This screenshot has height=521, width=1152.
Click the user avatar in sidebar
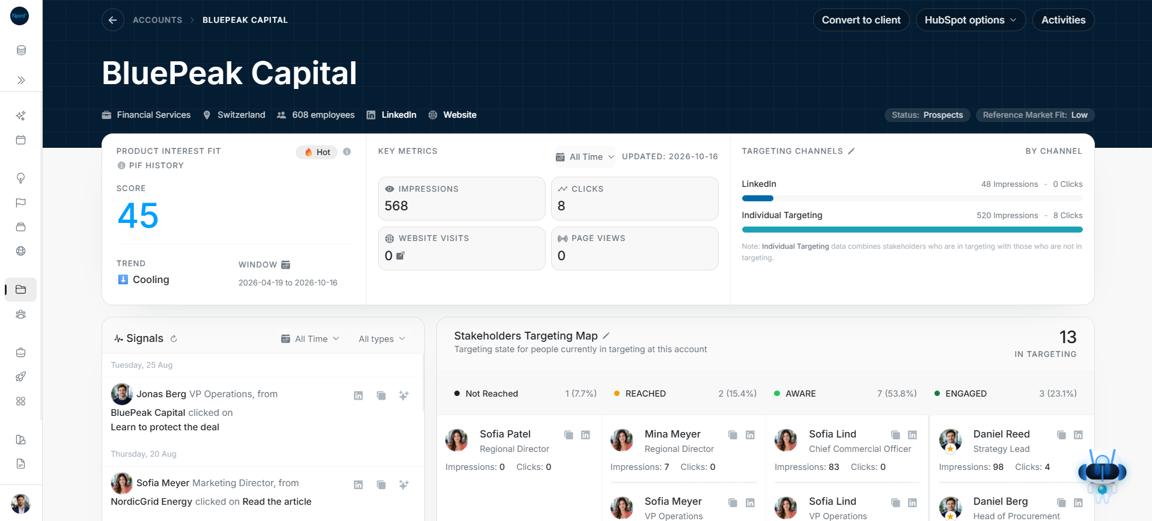click(x=21, y=504)
